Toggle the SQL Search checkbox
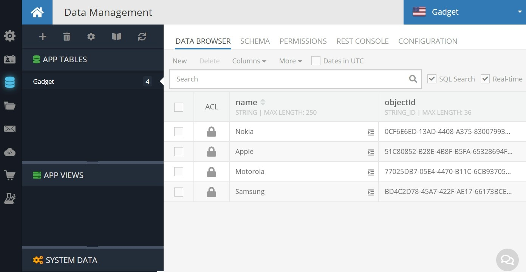The height and width of the screenshot is (272, 526). 432,79
